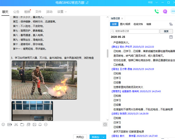
Task: Start a group voice call
Action: (157, 11)
